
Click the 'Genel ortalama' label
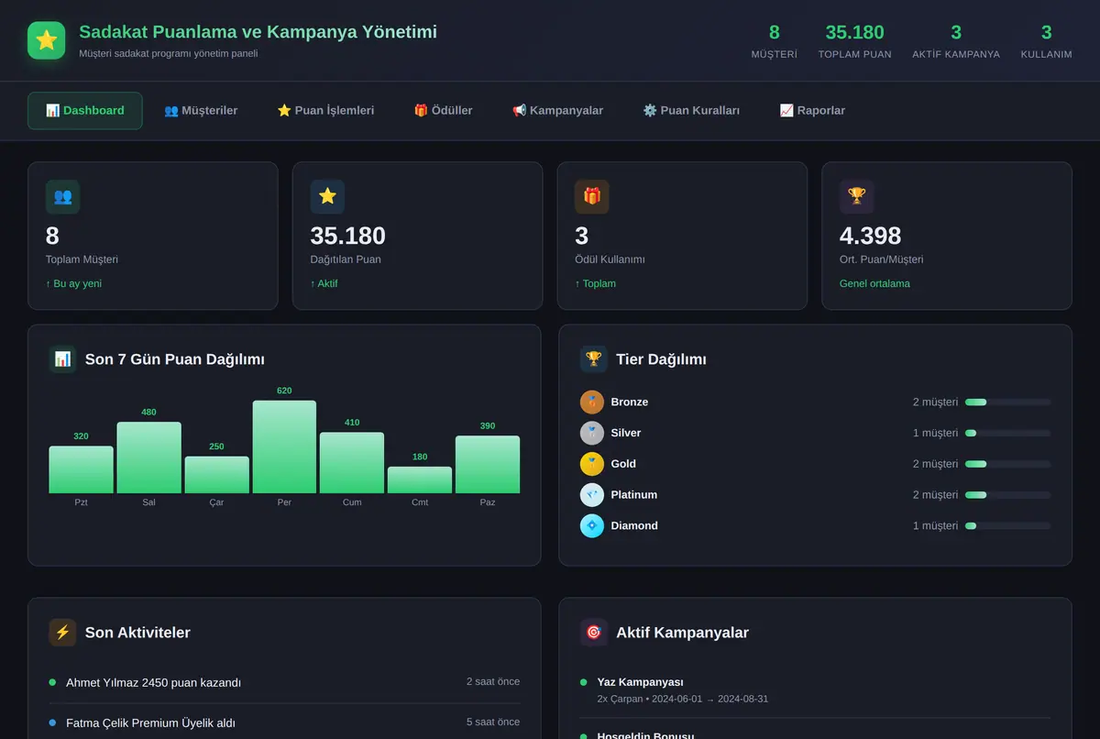(874, 284)
